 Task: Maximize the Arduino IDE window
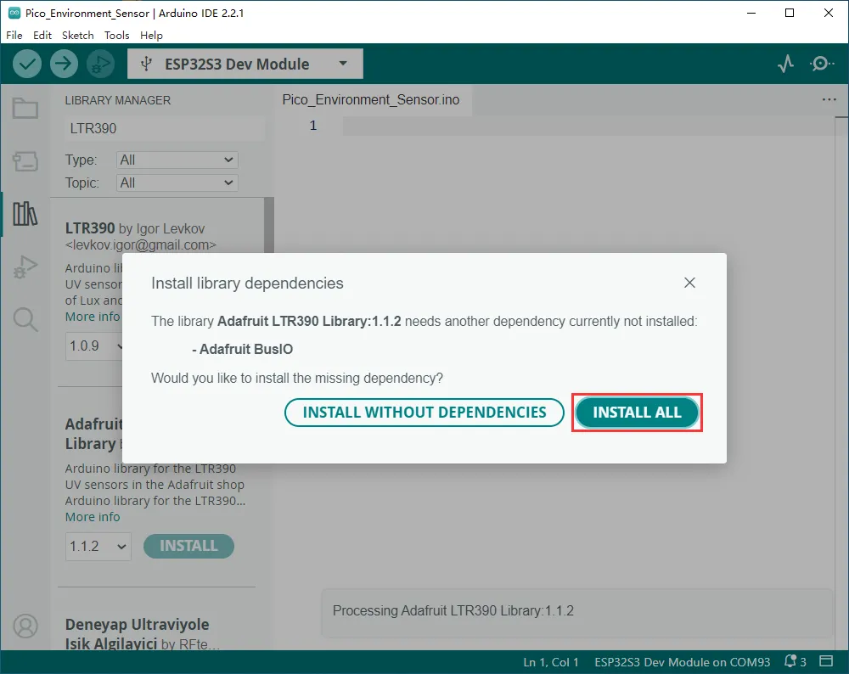[x=790, y=13]
